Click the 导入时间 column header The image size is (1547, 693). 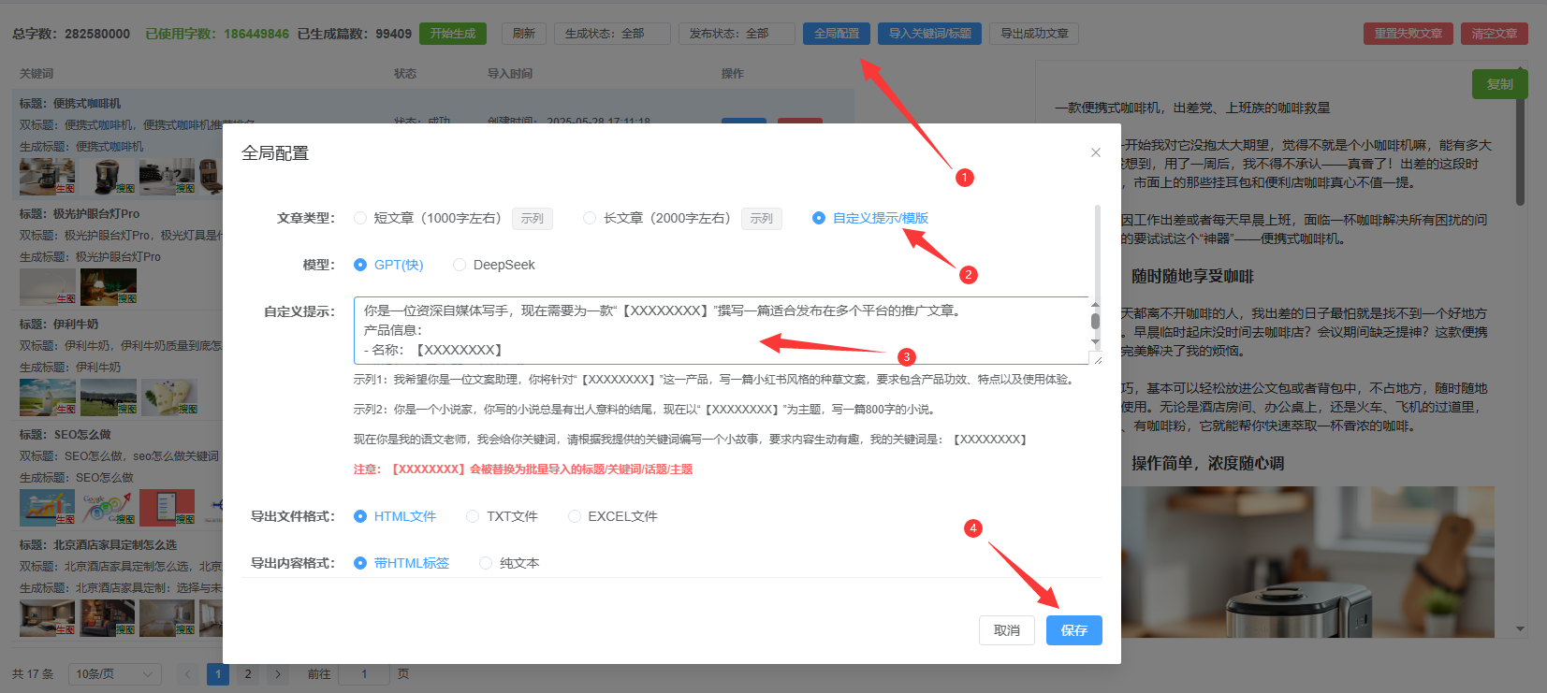click(510, 73)
